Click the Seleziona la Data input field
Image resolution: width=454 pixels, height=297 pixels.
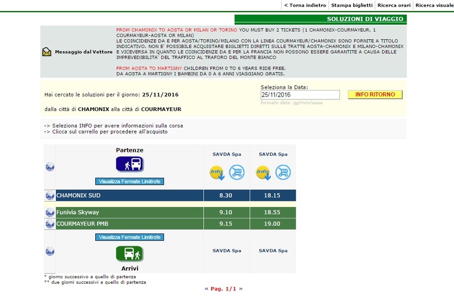click(300, 95)
